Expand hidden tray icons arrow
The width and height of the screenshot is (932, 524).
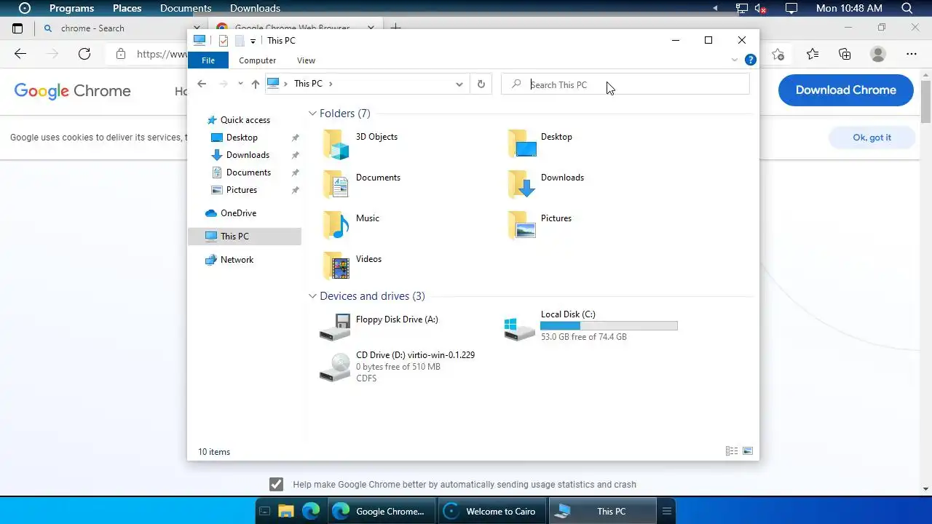point(715,8)
